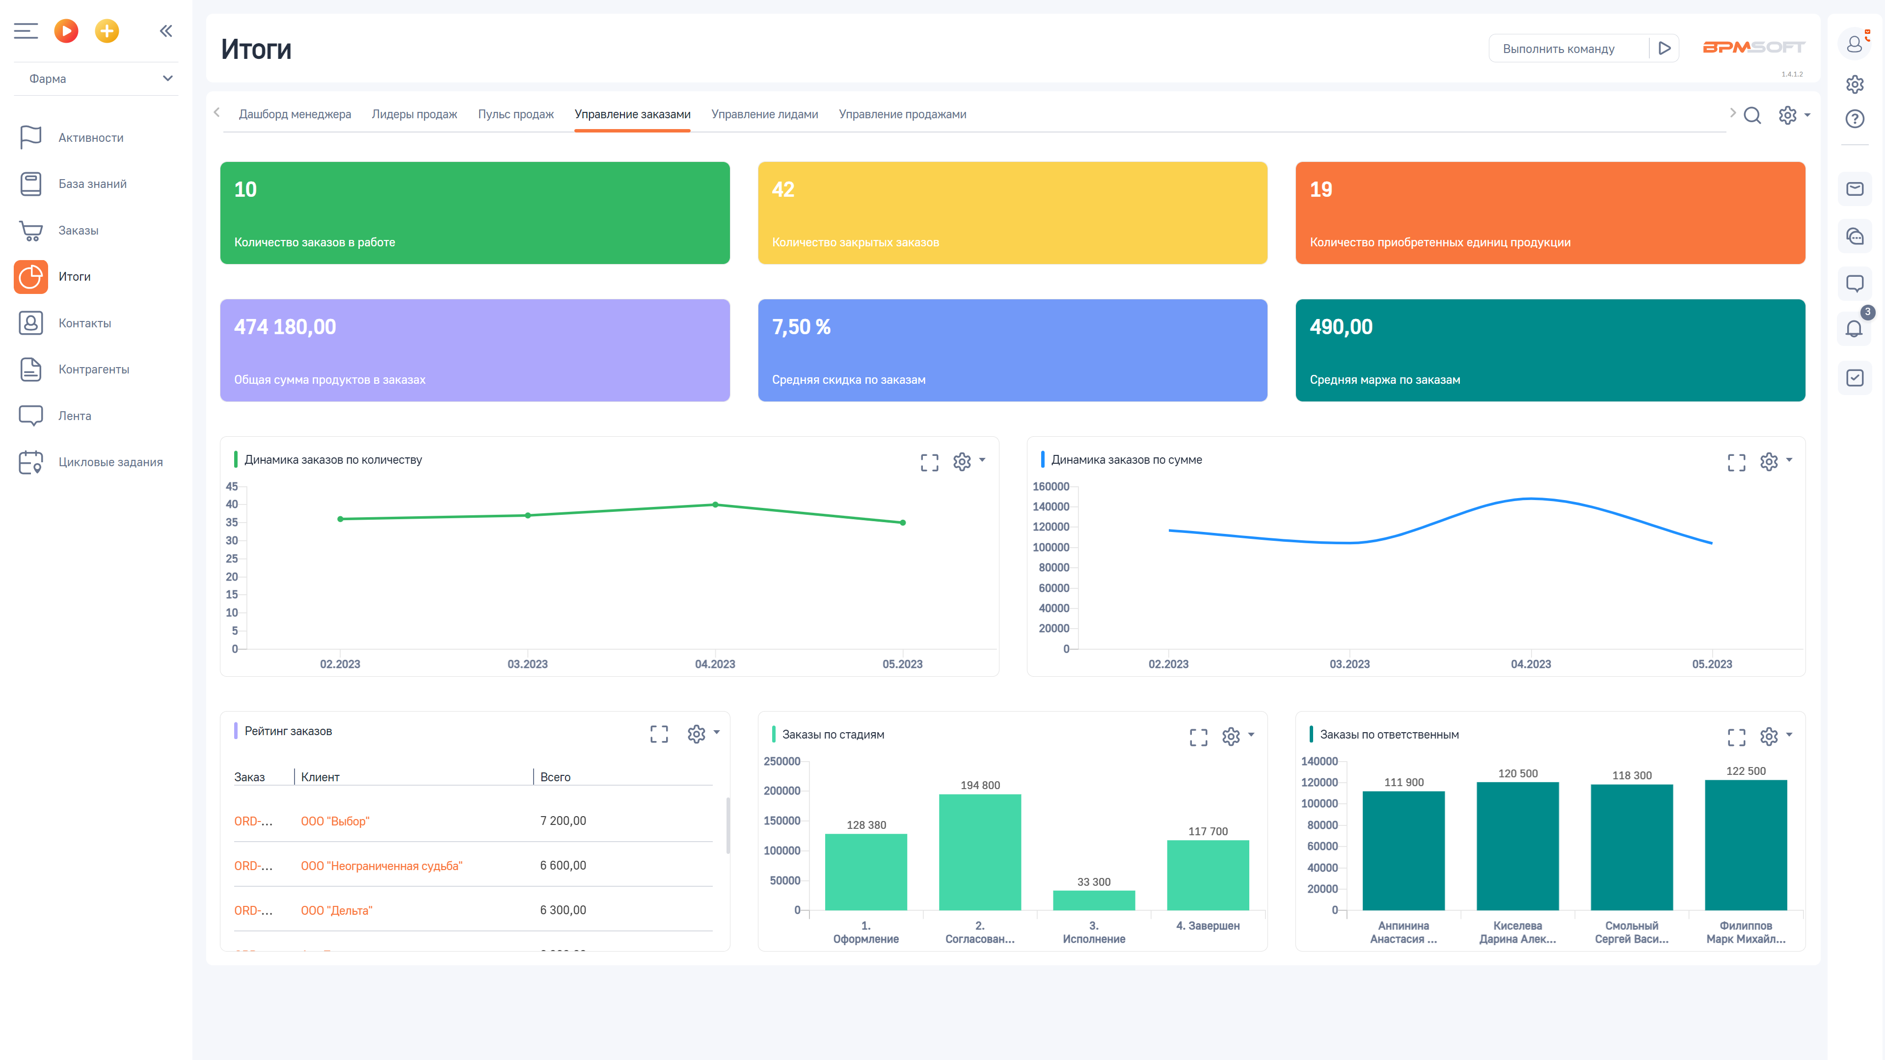Switch to the Лидеры продаж tab
Image resolution: width=1885 pixels, height=1060 pixels.
coord(414,114)
